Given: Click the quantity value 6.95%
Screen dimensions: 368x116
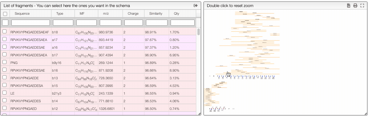Looking at the screenshot, I should point(174,55).
